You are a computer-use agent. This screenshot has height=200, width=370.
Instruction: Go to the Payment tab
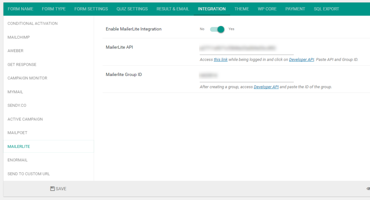click(x=295, y=9)
